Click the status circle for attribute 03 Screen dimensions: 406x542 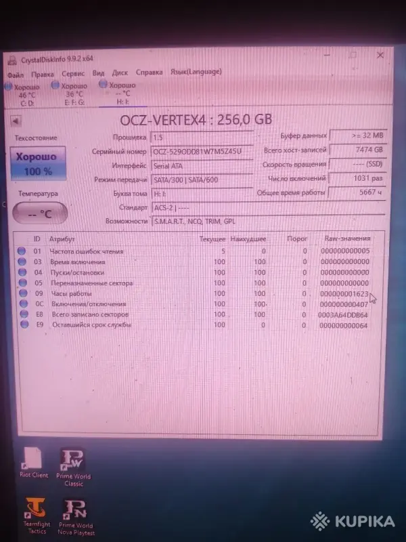click(22, 262)
